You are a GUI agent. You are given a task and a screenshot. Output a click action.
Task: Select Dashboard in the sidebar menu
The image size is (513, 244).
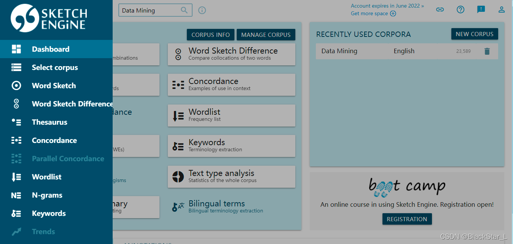(x=56, y=49)
